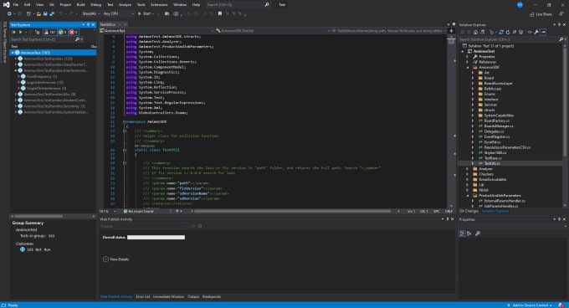Viewport: 569px width, 308px height.
Task: Click the View Details link in Web Publish Activity
Action: click(115, 259)
